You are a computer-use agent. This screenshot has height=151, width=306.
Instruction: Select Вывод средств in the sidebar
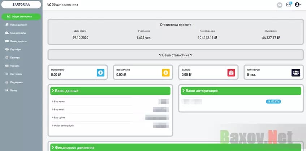click(x=18, y=41)
